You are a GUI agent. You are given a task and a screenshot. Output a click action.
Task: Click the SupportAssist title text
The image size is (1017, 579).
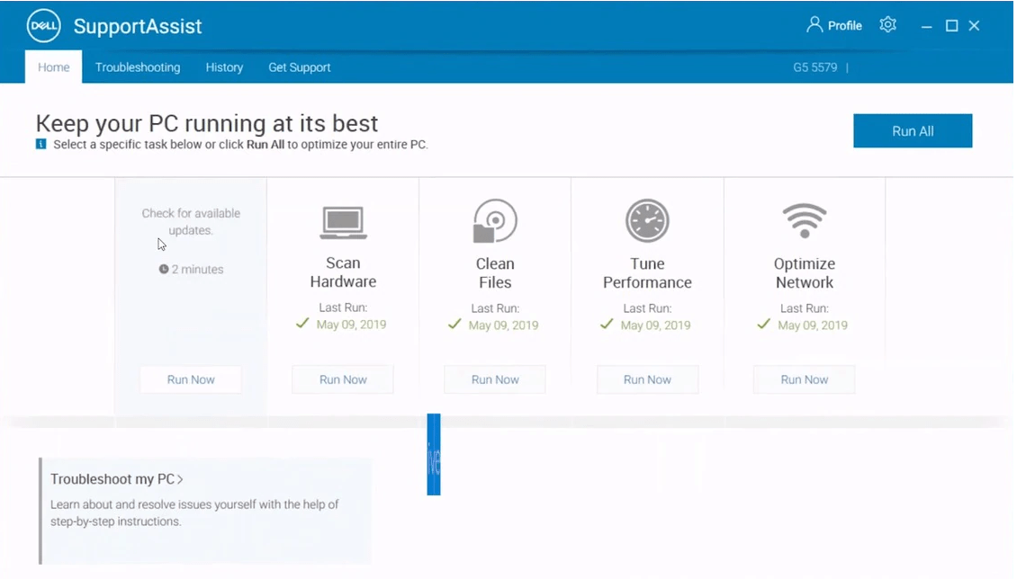click(138, 27)
